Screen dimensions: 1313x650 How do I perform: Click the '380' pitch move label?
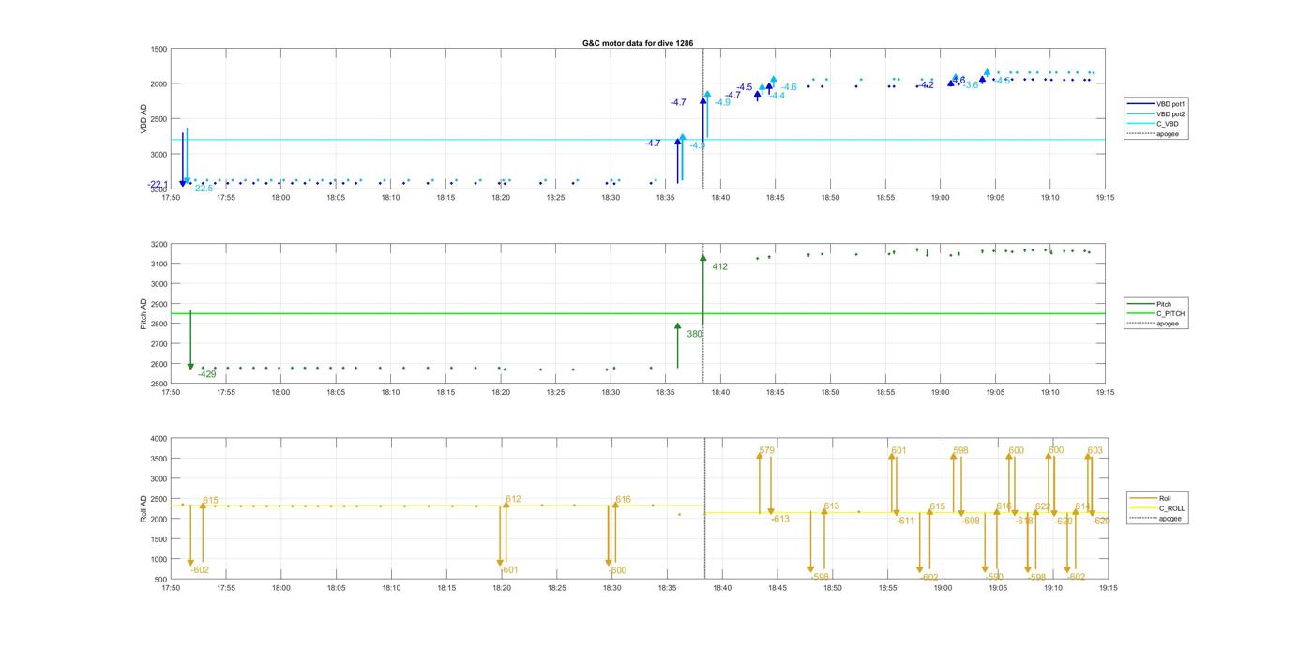pyautogui.click(x=694, y=333)
